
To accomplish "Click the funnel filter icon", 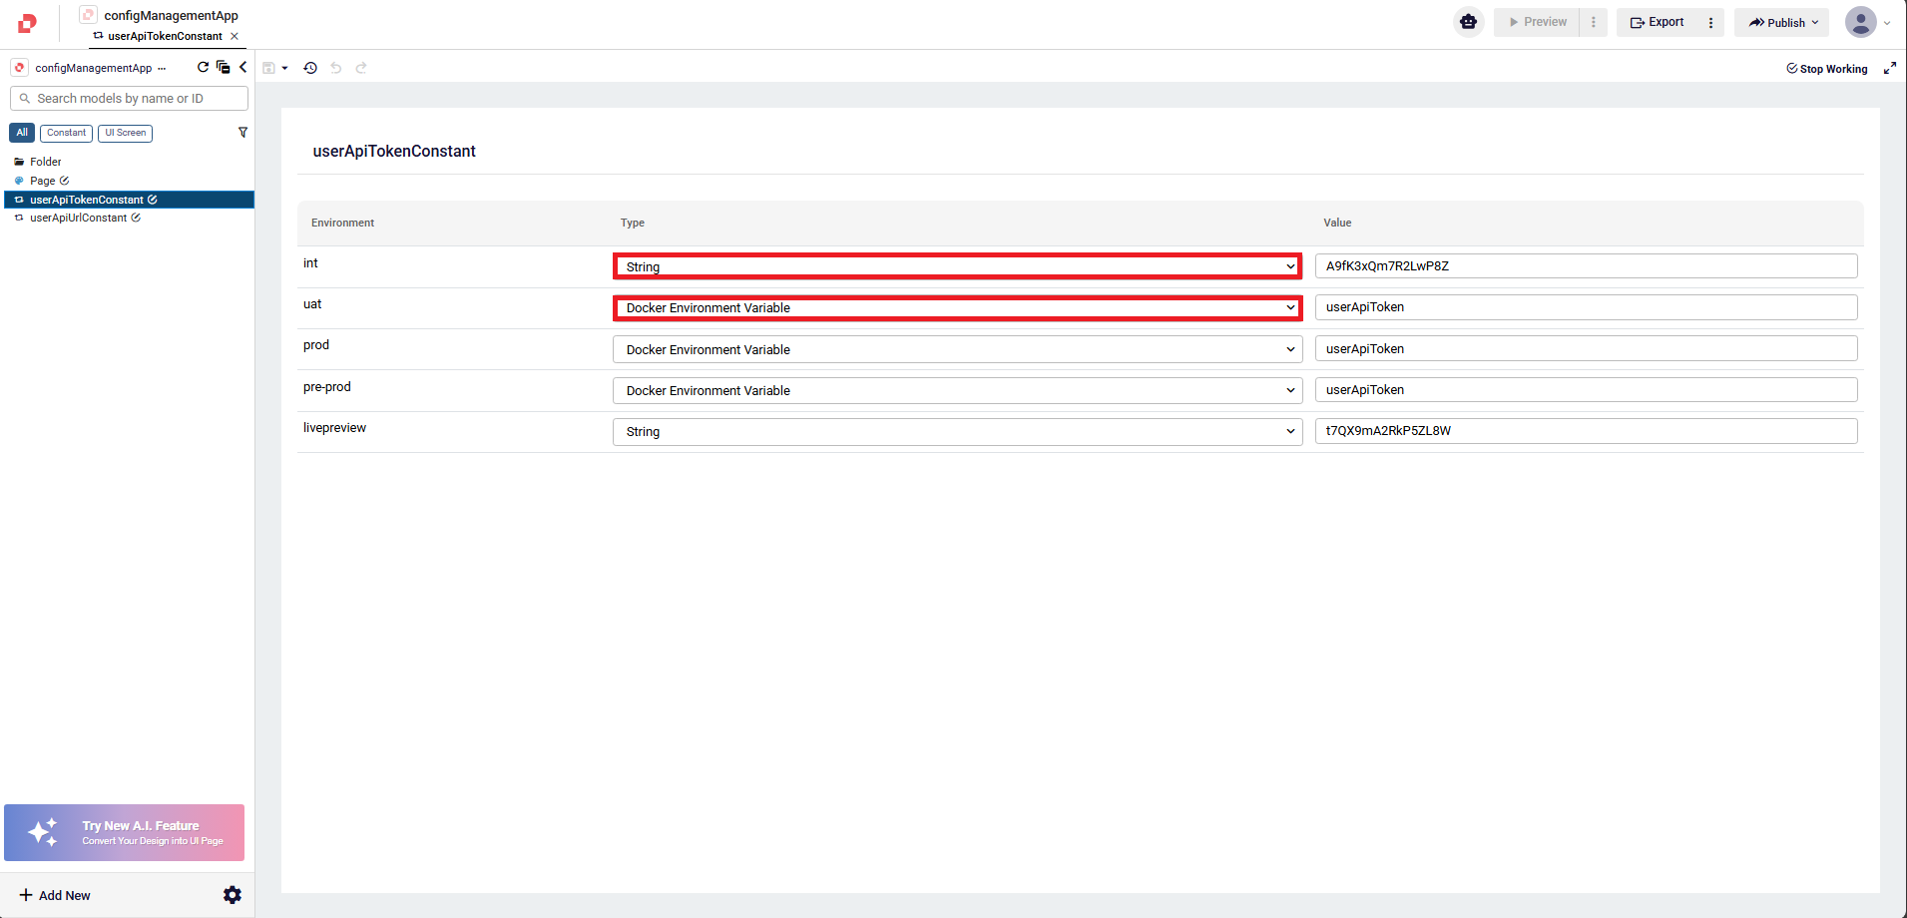I will [242, 133].
